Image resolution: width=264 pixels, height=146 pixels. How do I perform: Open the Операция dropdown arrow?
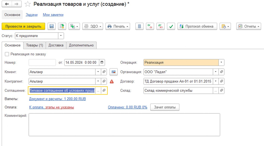pos(221,62)
